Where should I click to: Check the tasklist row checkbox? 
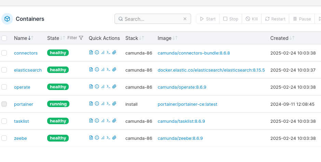click(x=4, y=121)
